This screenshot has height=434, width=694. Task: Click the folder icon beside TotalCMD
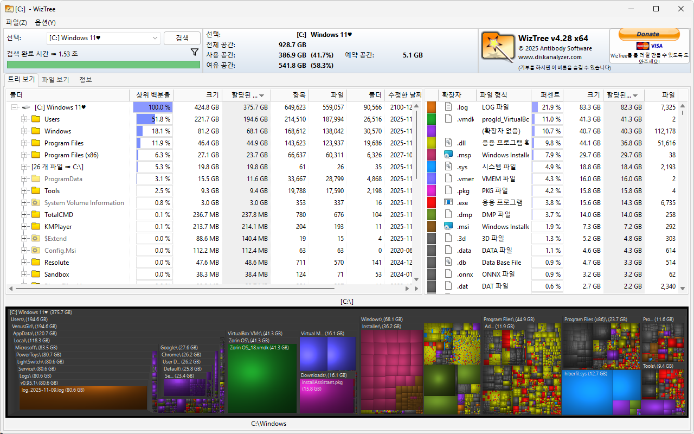(36, 215)
